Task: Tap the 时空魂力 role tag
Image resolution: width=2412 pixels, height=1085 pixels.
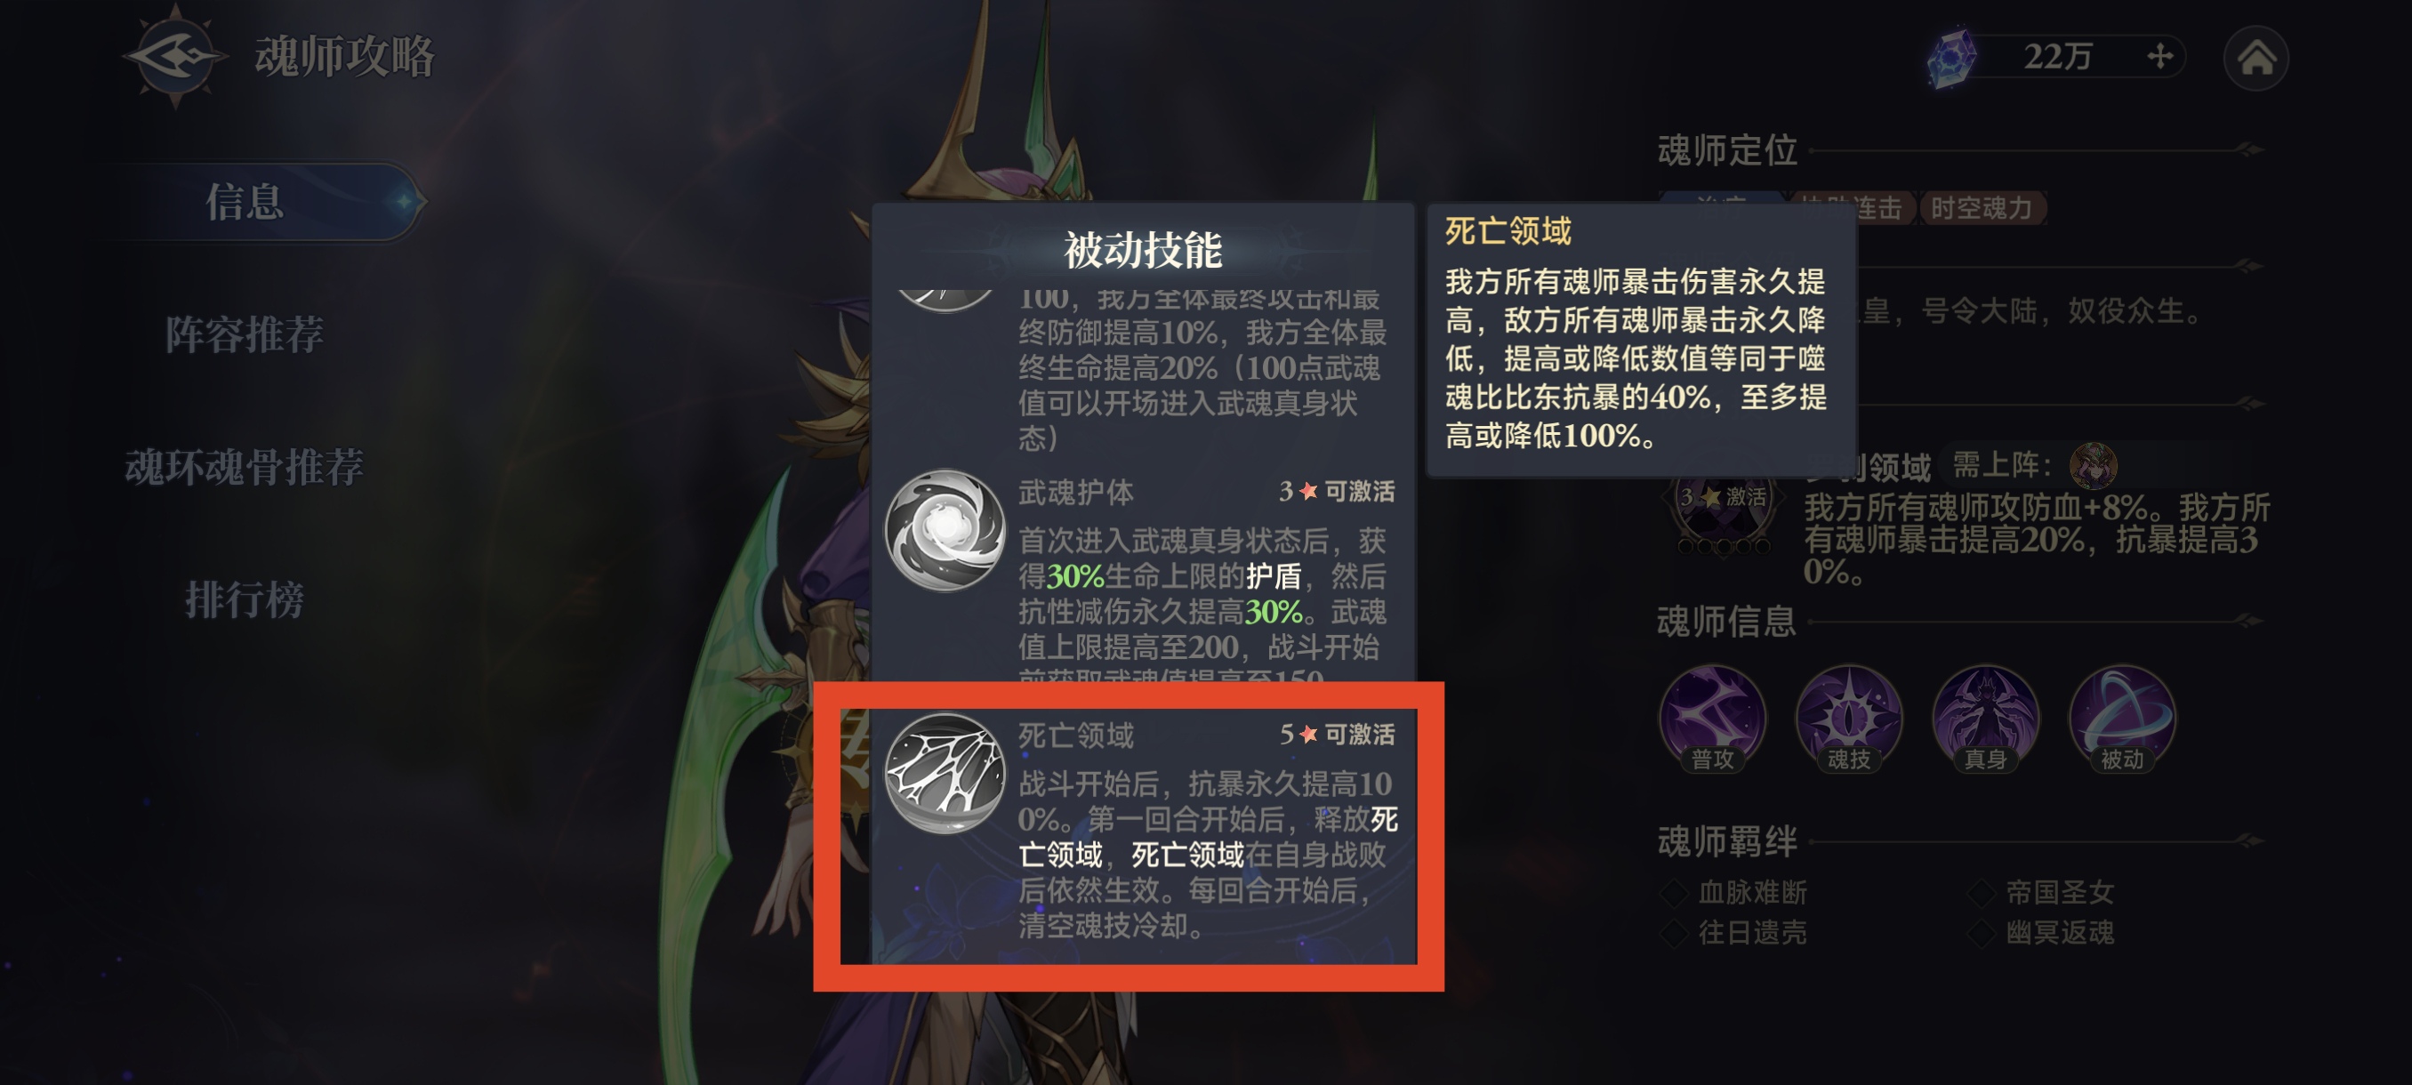Action: [x=1982, y=208]
